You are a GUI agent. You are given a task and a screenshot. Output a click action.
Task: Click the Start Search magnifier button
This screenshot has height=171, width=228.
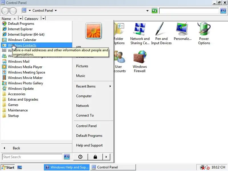[67, 156]
